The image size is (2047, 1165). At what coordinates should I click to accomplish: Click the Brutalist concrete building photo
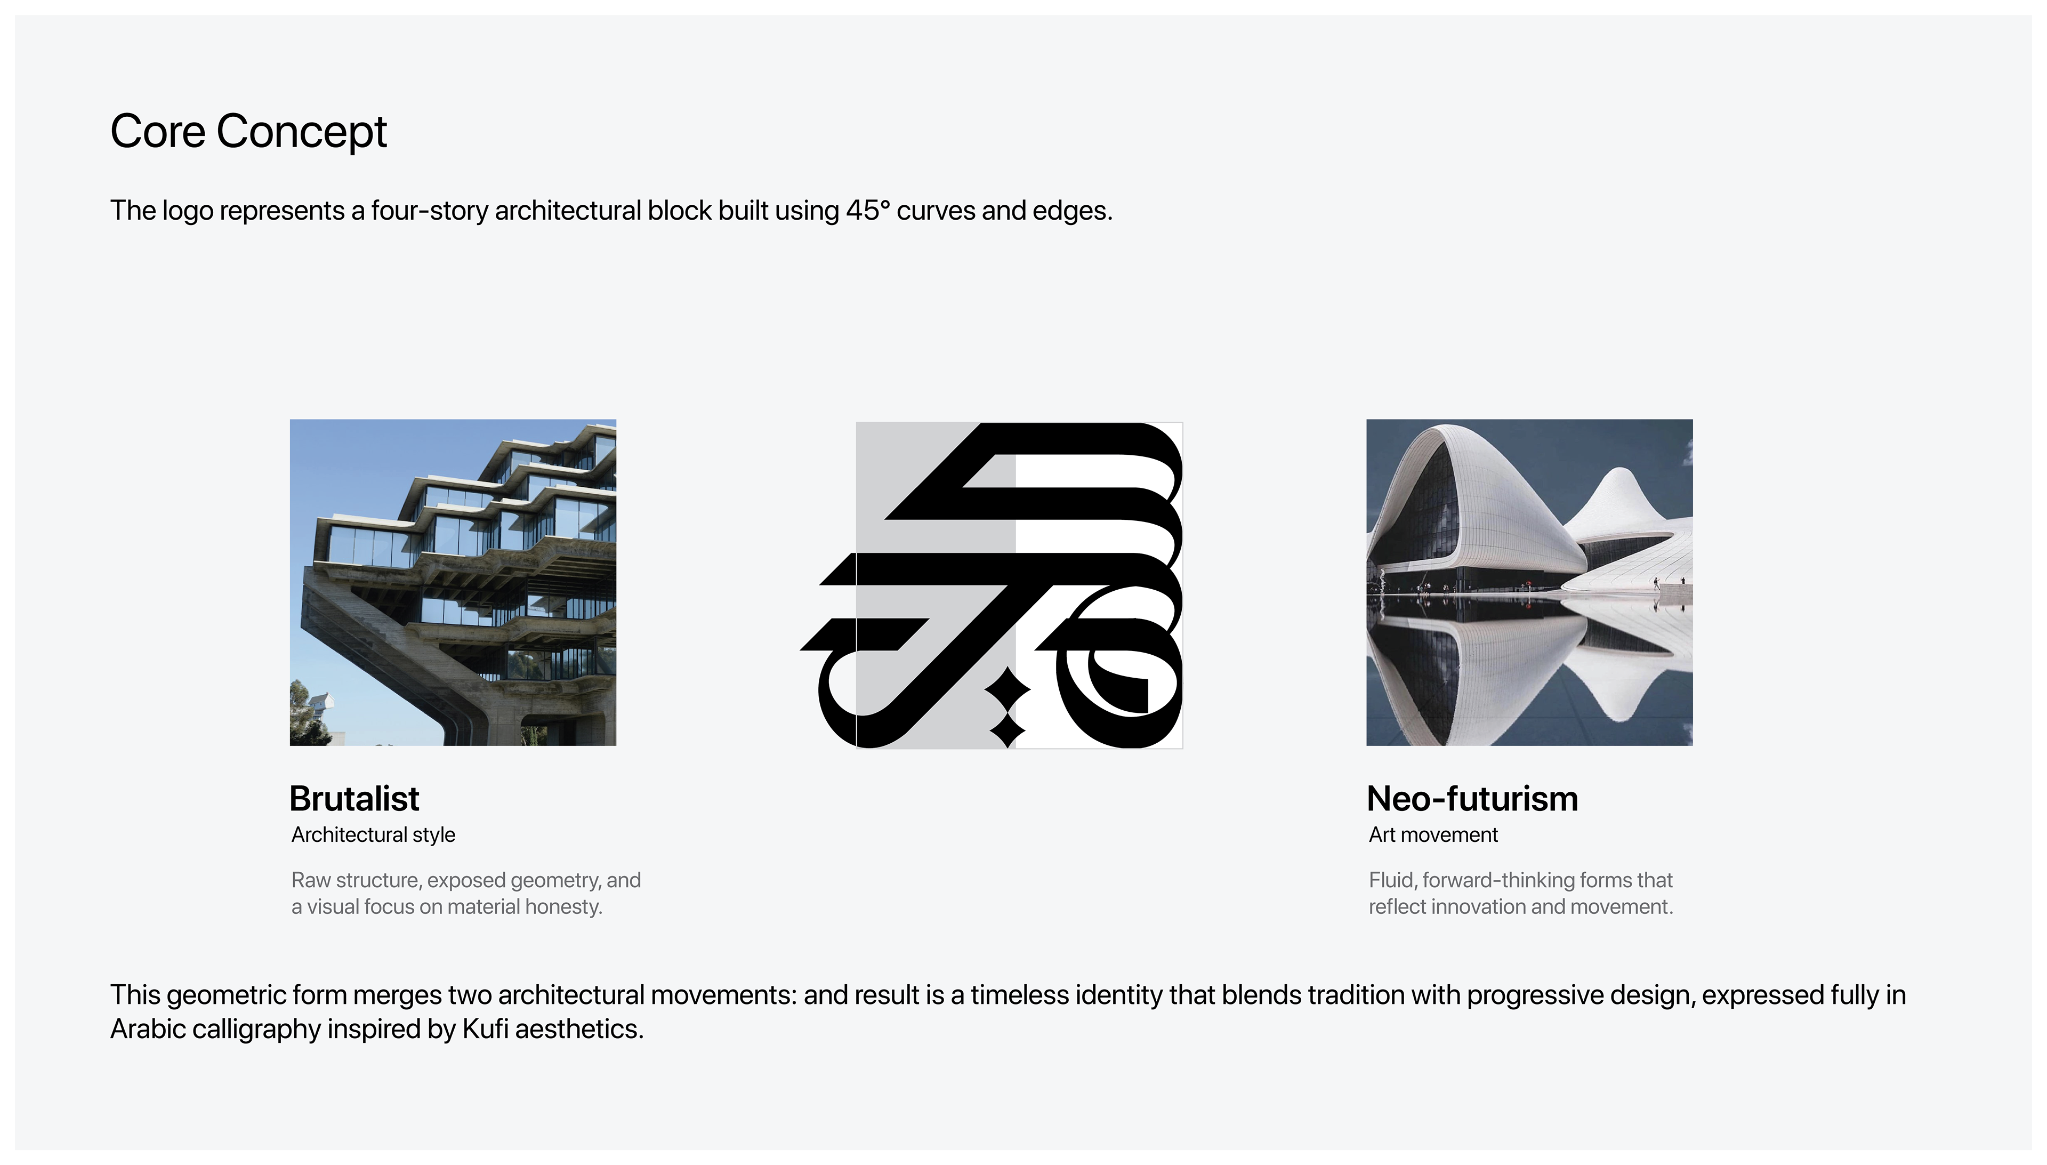453,582
